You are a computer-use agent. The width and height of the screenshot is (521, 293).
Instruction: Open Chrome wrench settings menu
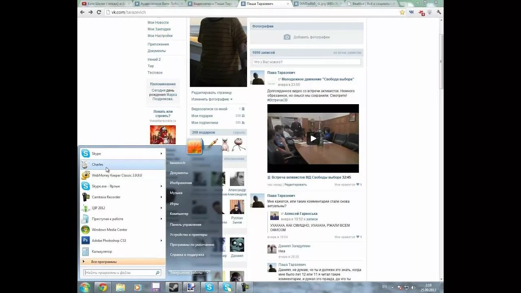(x=439, y=12)
